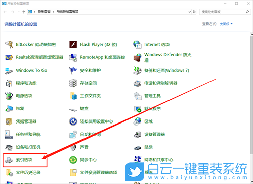Viewport: 253px width, 184px height.
Task: Open the 设备管理器 icon
Action: [x=137, y=134]
